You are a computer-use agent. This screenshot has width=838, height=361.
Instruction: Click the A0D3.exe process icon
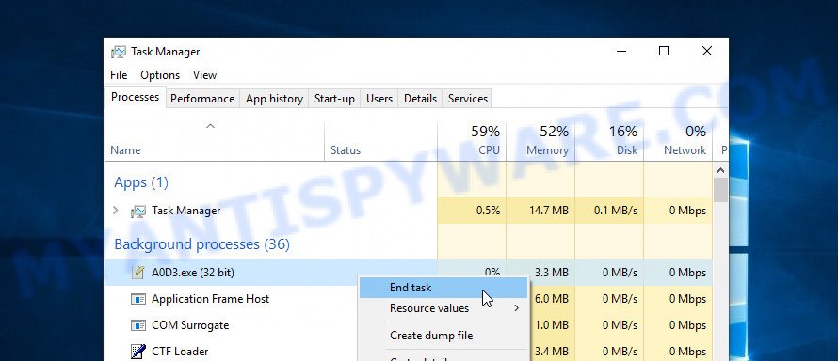click(137, 273)
